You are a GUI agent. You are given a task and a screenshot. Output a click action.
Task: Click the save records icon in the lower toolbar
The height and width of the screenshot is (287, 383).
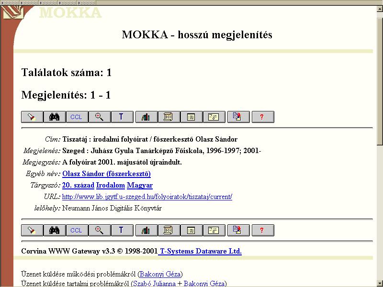tap(238, 231)
